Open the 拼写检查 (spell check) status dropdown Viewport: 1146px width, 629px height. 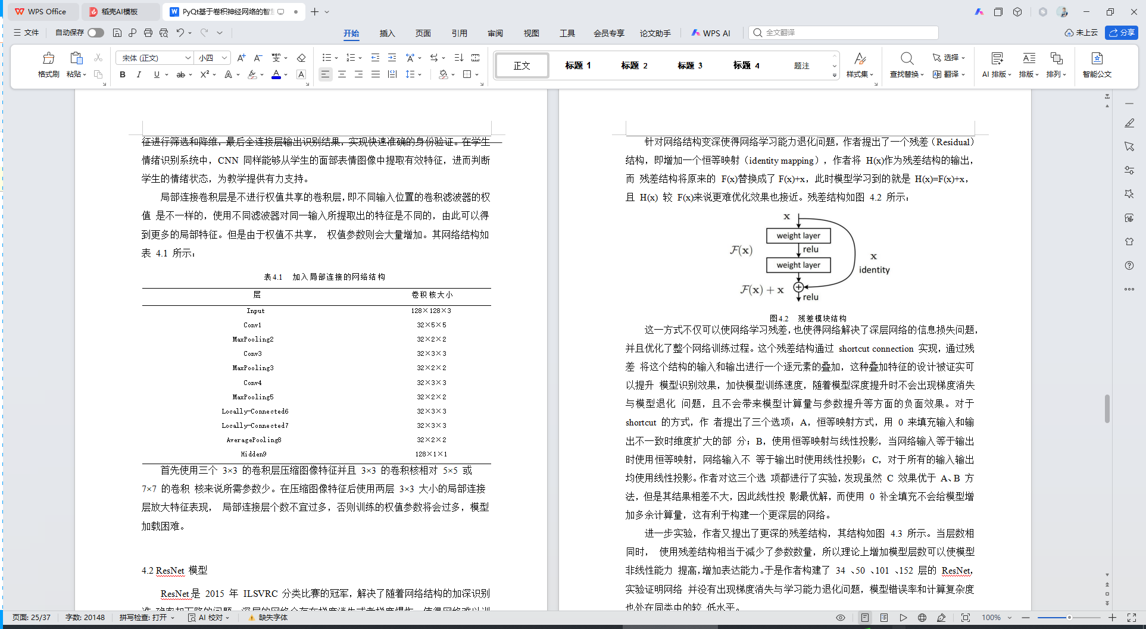147,618
